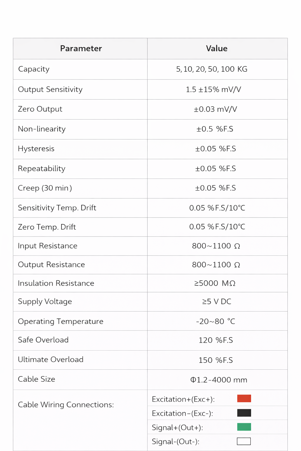Click the Operating Temperature value -20~80 °C
This screenshot has height=451, width=301.
215,322
